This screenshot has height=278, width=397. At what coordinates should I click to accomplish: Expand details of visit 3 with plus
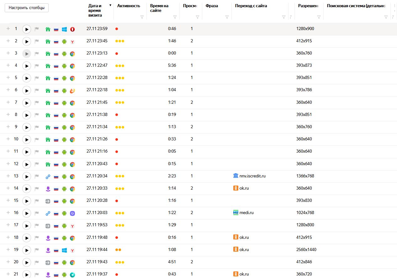[8, 53]
